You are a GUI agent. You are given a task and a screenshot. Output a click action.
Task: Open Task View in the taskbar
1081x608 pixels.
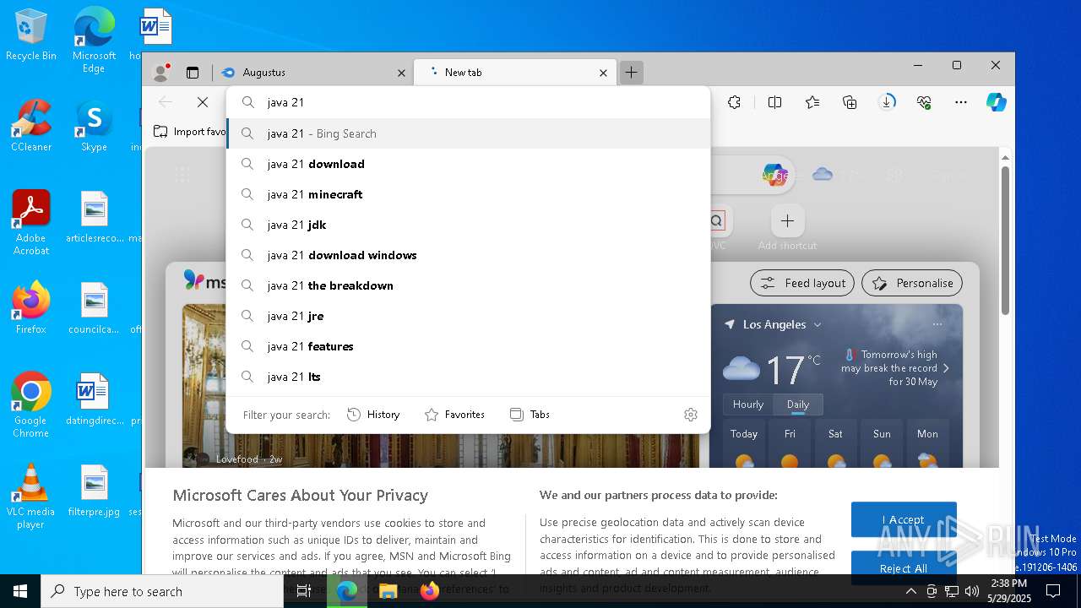coord(304,591)
